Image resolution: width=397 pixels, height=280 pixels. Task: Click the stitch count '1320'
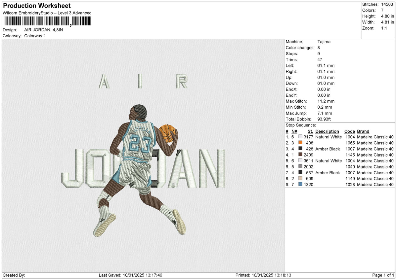308,185
